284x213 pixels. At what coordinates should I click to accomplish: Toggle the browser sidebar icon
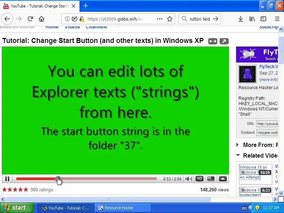click(x=263, y=19)
